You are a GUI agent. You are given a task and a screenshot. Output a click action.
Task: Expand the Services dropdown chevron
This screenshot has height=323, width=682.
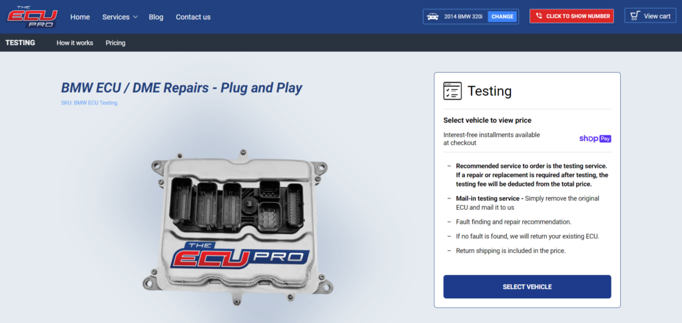(x=135, y=17)
